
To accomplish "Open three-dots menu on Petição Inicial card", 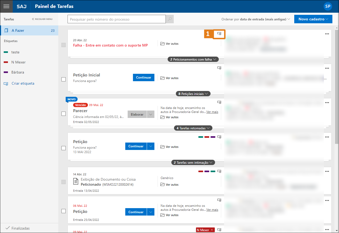I will coord(327,68).
